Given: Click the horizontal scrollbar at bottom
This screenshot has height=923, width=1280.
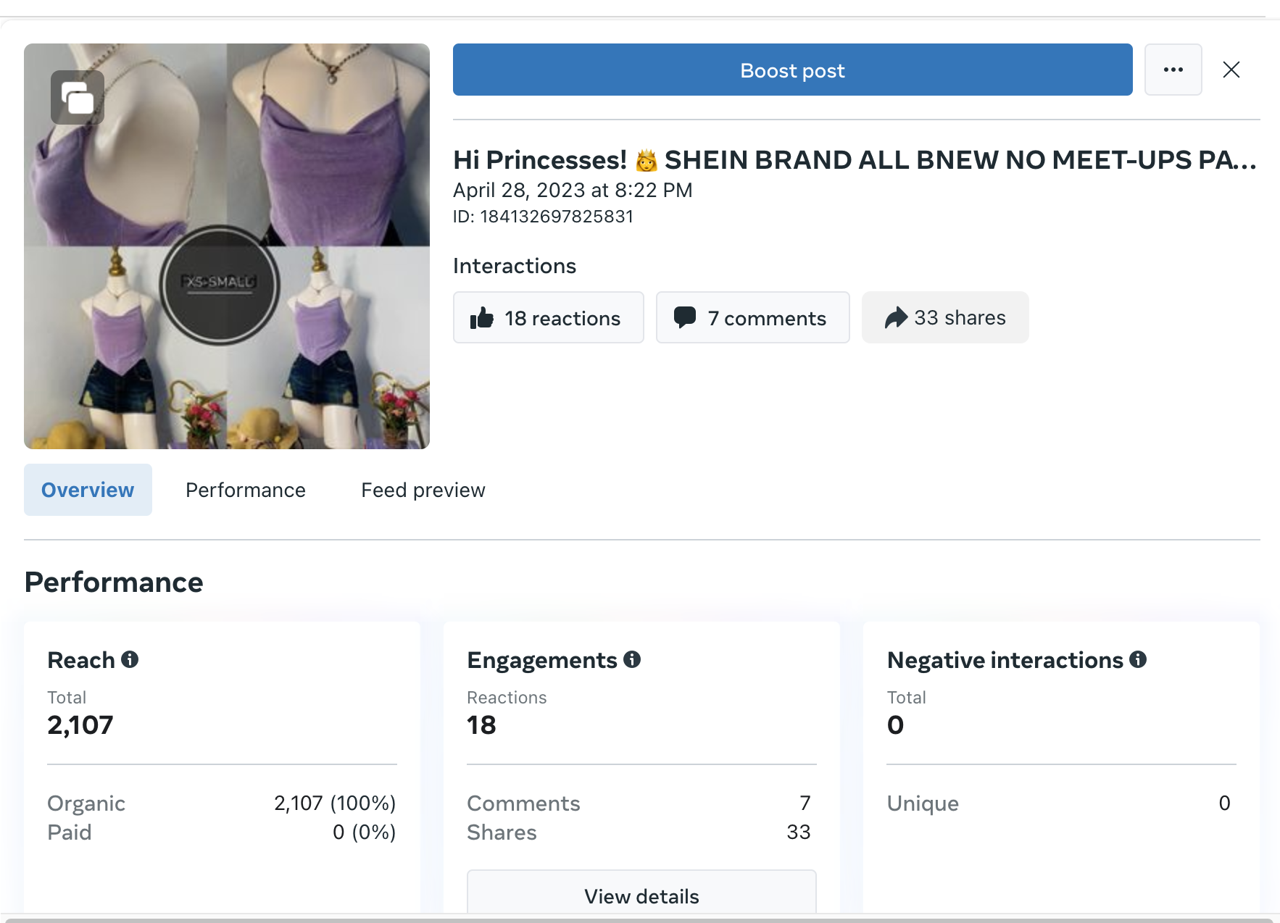Looking at the screenshot, I should click(638, 919).
